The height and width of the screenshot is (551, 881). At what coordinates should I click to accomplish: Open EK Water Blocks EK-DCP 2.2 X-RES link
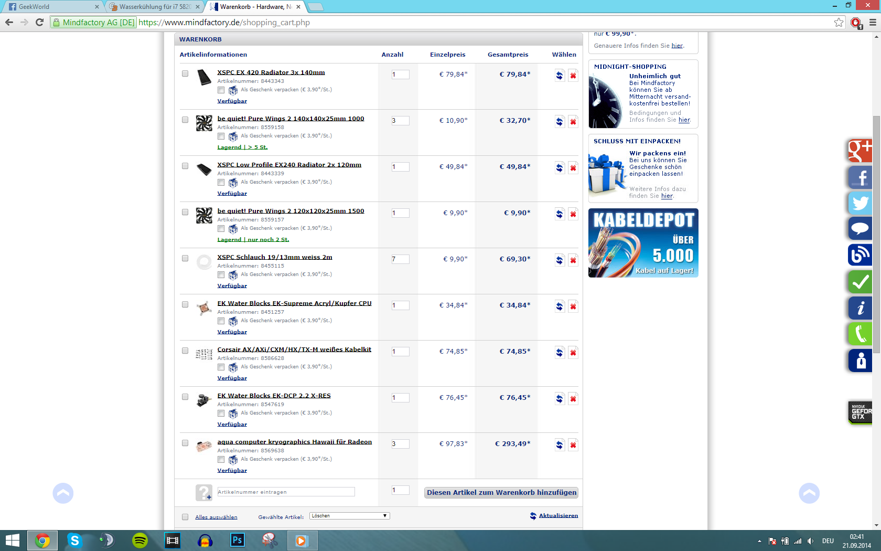274,396
